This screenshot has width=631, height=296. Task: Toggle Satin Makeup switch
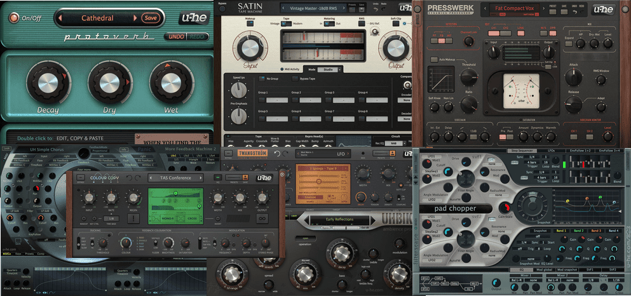point(250,24)
